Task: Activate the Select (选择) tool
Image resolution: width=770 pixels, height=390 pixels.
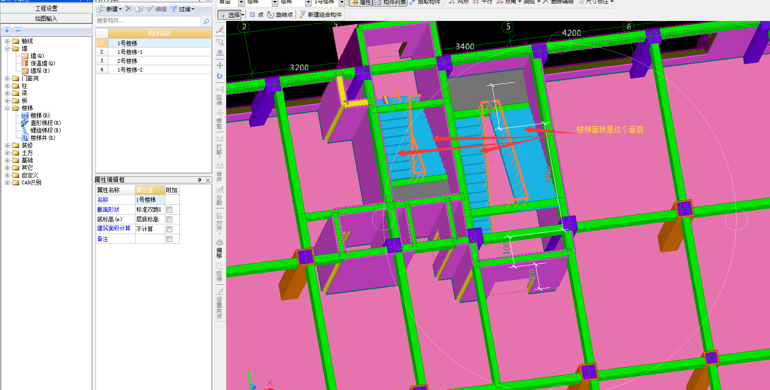Action: pyautogui.click(x=230, y=15)
